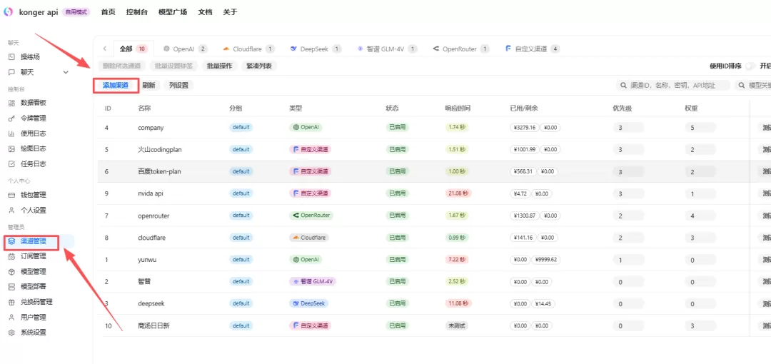Click the 自用模式 badge
Viewport: 771px width, 364px height.
pyautogui.click(x=76, y=12)
